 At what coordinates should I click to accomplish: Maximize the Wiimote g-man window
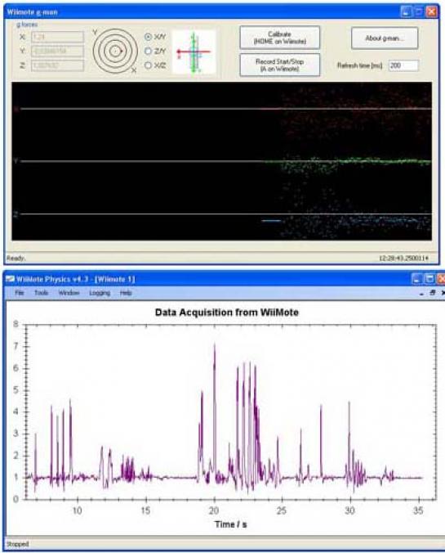pos(419,12)
